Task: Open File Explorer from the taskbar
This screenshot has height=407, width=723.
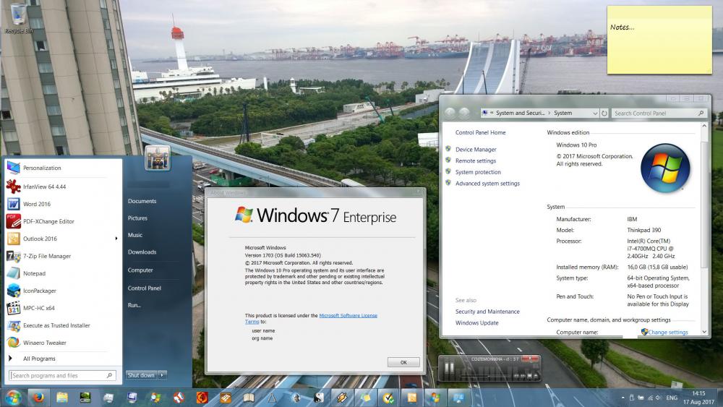Action: click(x=61, y=398)
